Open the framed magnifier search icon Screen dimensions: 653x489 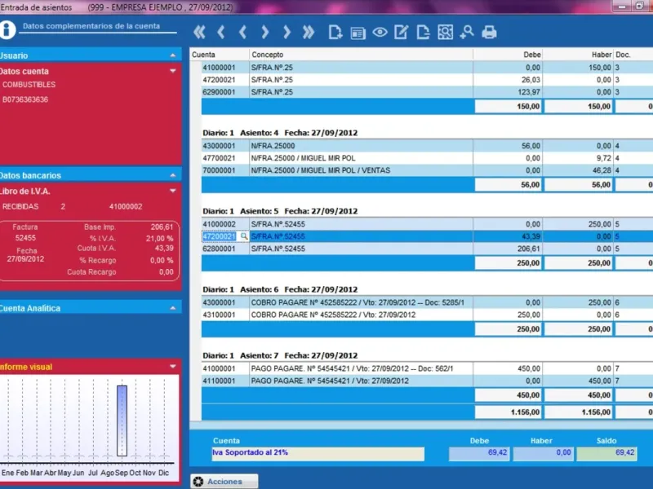pyautogui.click(x=445, y=32)
